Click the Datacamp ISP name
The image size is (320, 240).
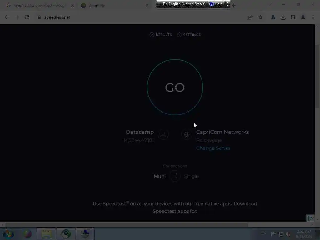coord(140,132)
